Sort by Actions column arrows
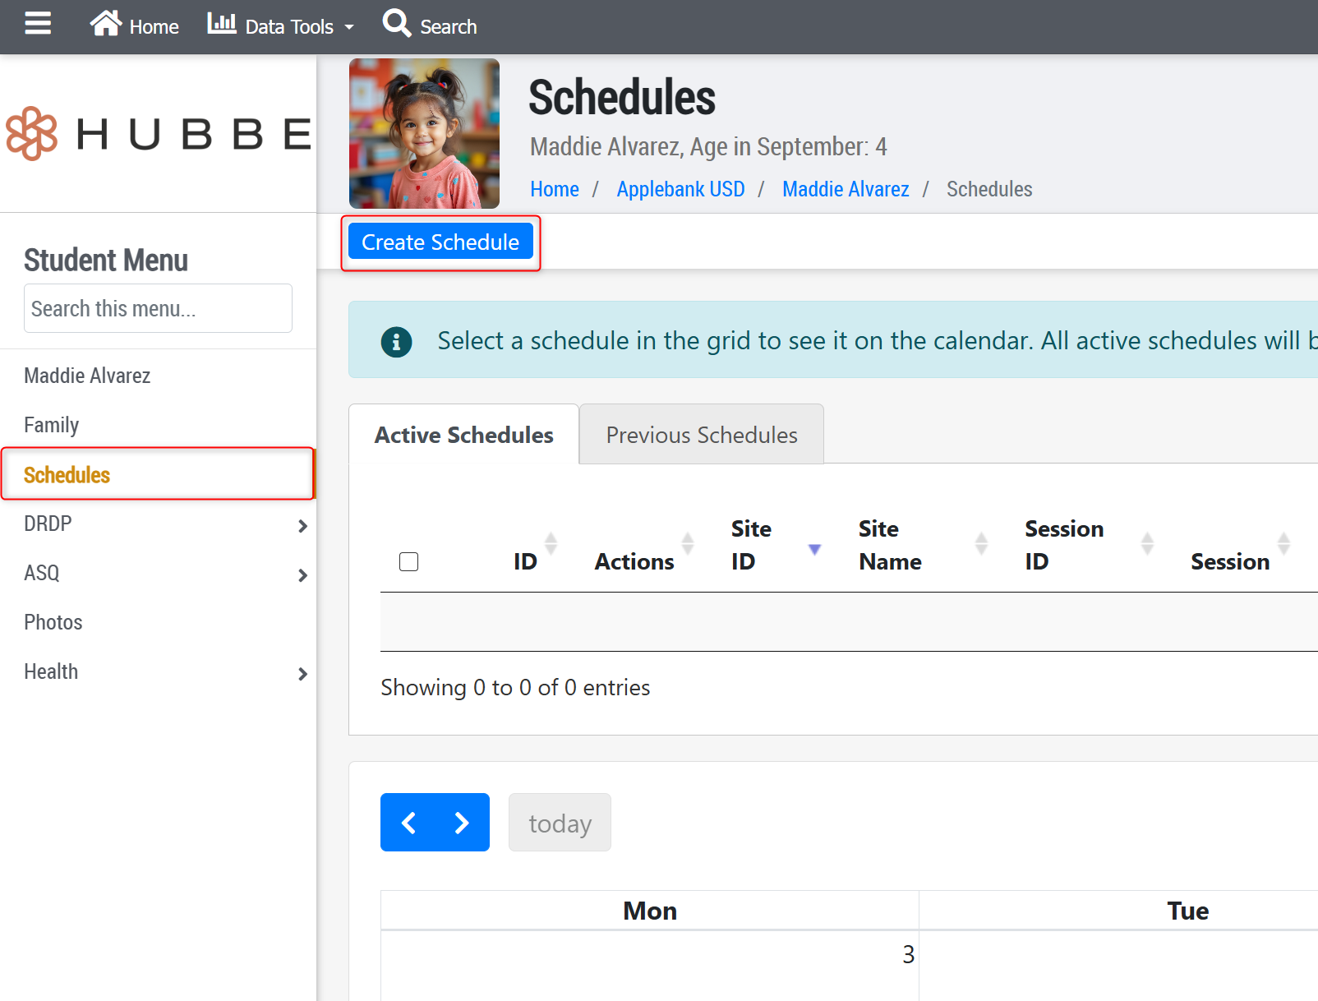This screenshot has width=1318, height=1001. tap(688, 543)
